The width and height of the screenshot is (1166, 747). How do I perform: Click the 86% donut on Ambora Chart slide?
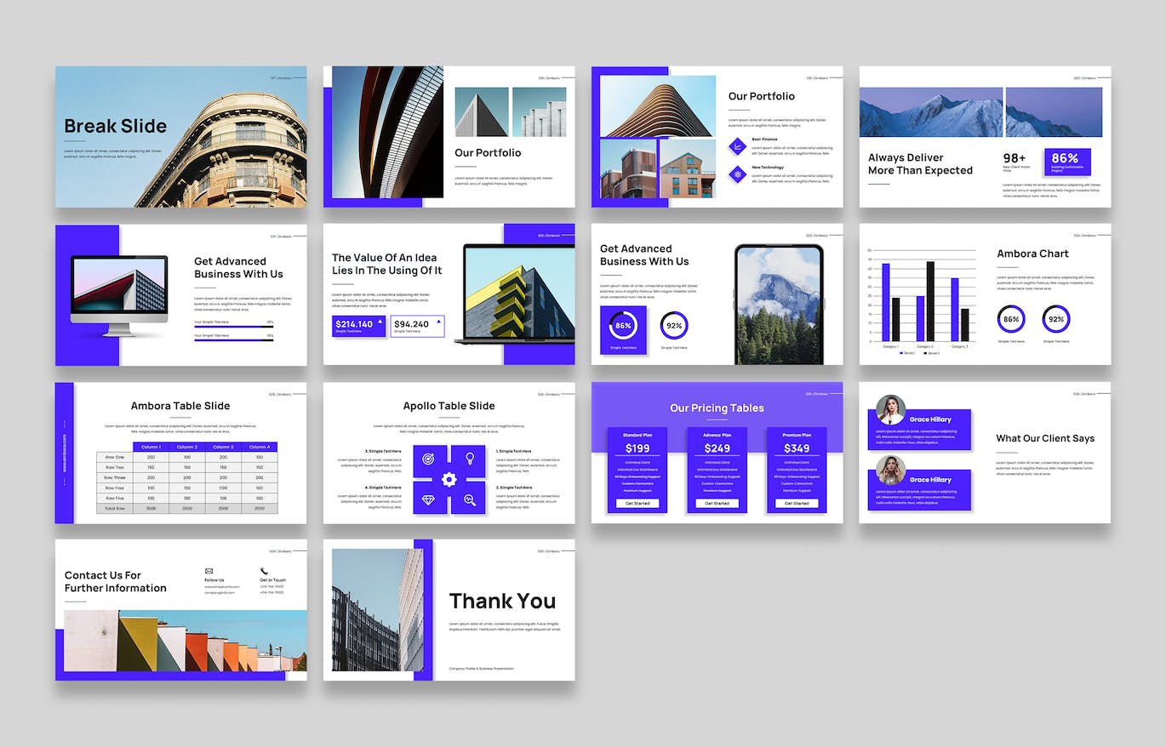point(1010,319)
